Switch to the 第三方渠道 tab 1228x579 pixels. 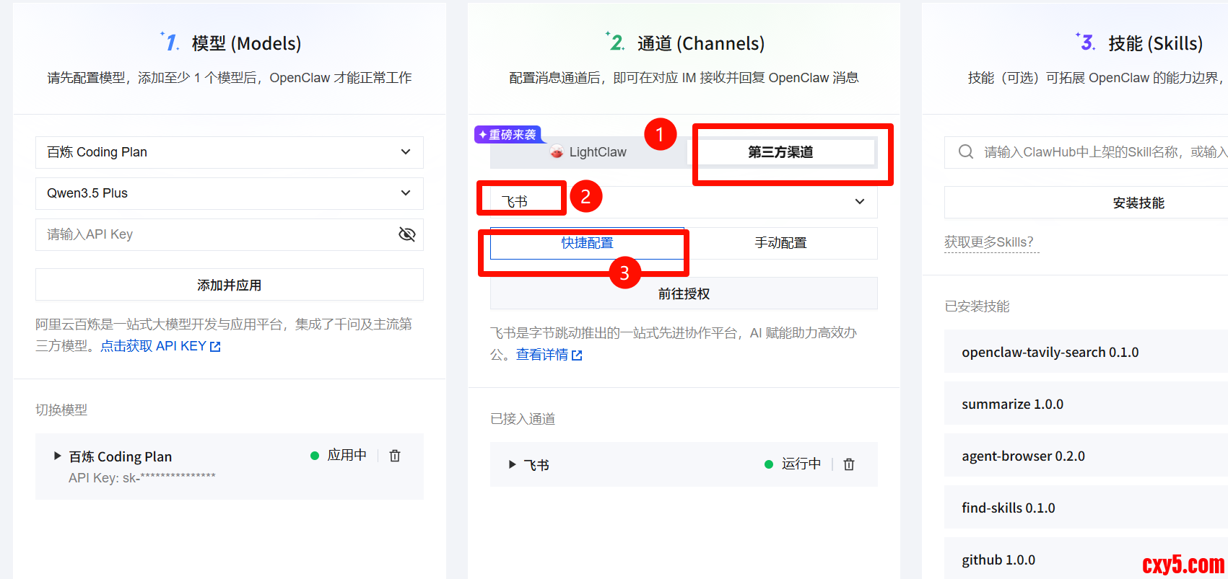[780, 152]
